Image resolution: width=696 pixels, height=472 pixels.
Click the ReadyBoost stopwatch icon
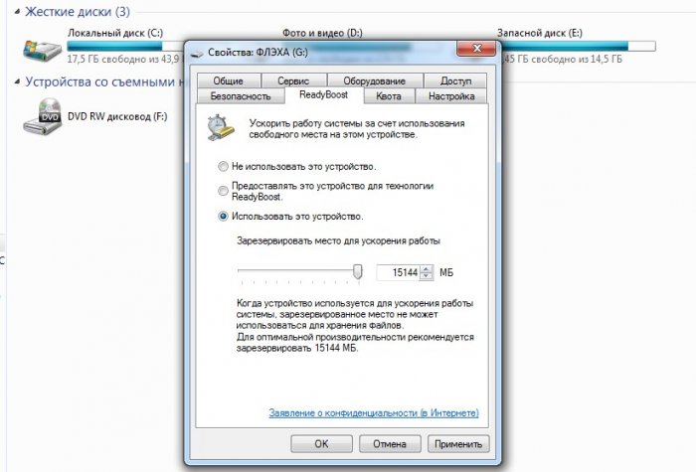point(221,128)
